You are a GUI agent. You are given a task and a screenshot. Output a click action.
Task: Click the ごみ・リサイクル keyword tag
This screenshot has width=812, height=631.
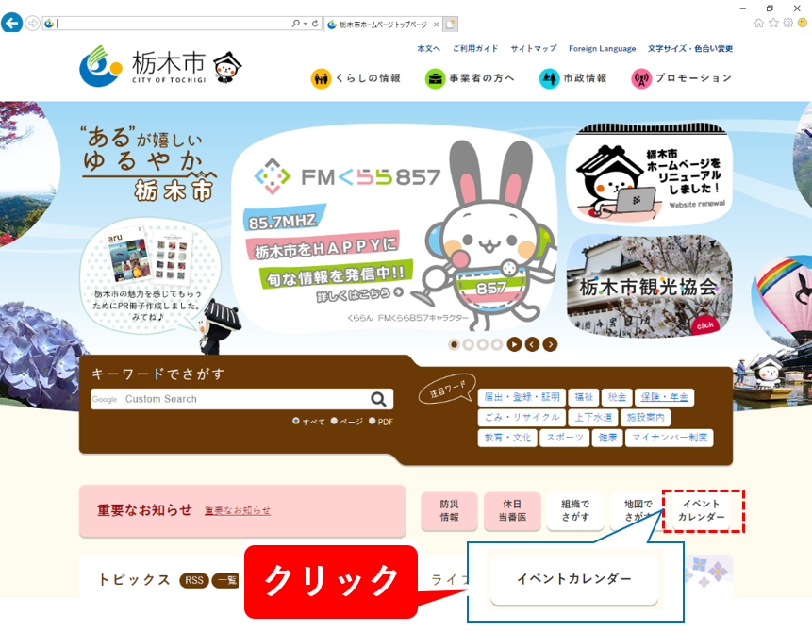point(522,417)
